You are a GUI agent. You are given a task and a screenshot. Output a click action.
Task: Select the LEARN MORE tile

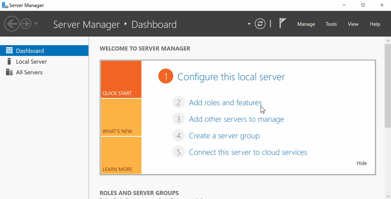(x=121, y=155)
